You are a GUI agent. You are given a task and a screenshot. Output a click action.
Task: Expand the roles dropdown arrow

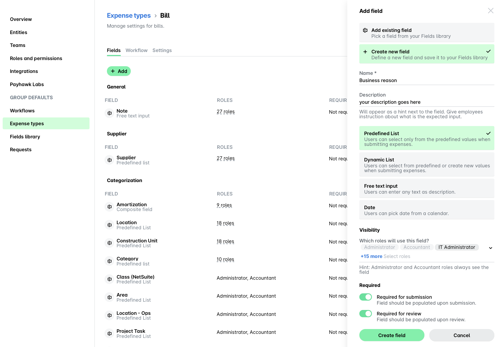point(491,248)
